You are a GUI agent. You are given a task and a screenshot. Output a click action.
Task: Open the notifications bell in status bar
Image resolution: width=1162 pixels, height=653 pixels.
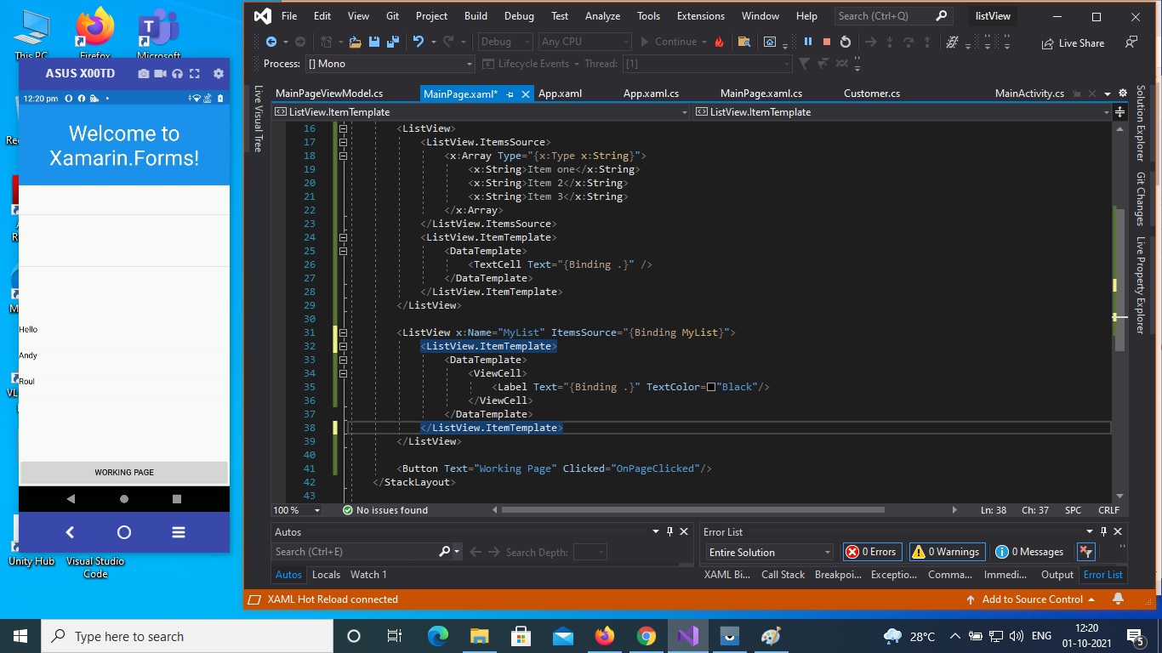point(1119,599)
